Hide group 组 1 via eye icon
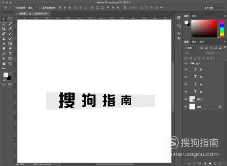Image resolution: width=227 pixels, height=166 pixels. point(185,63)
